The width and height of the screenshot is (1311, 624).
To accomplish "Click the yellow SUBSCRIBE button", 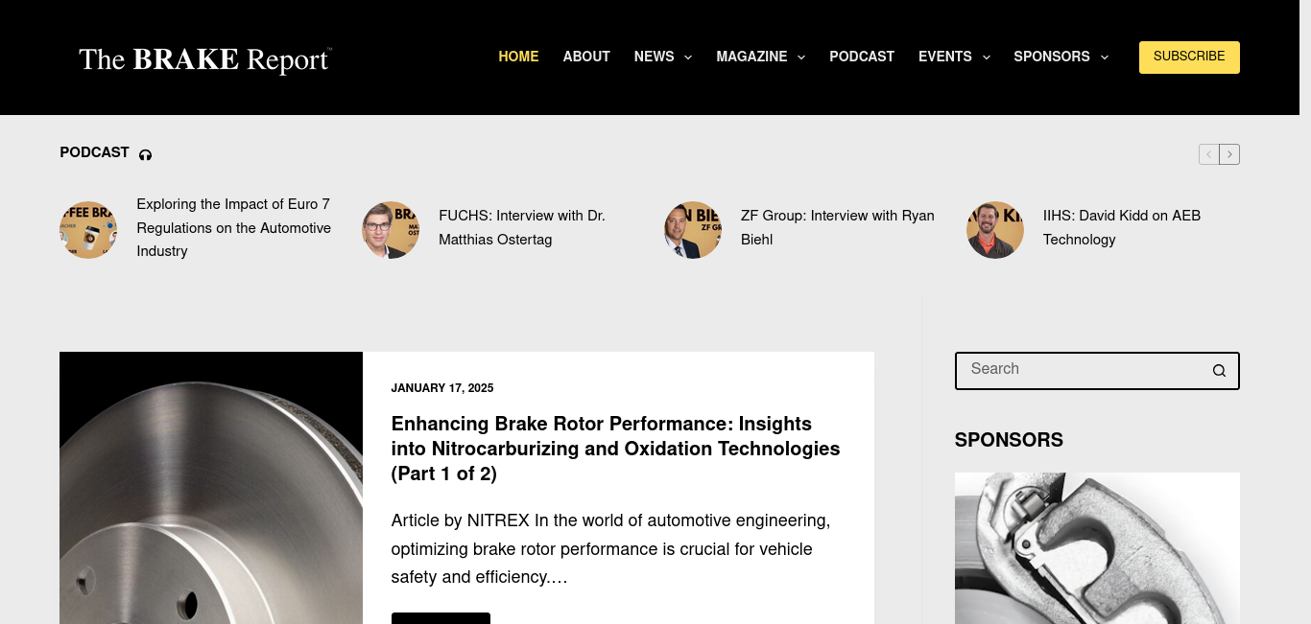I will (x=1189, y=58).
